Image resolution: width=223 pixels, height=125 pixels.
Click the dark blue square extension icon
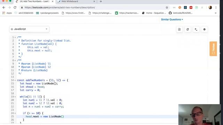pyautogui.click(x=185, y=8)
